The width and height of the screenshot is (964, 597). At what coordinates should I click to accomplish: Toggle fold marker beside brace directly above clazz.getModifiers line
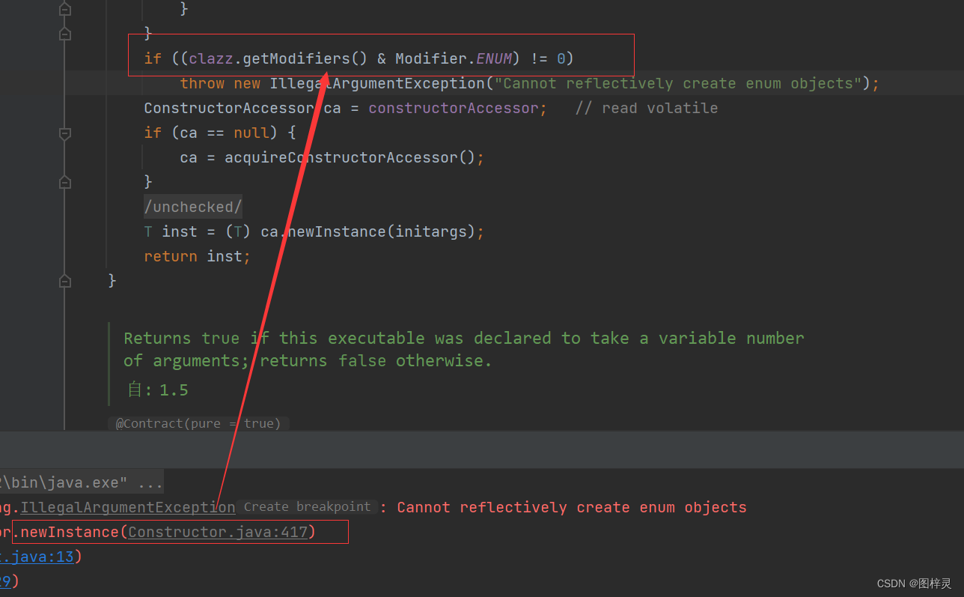pos(65,34)
